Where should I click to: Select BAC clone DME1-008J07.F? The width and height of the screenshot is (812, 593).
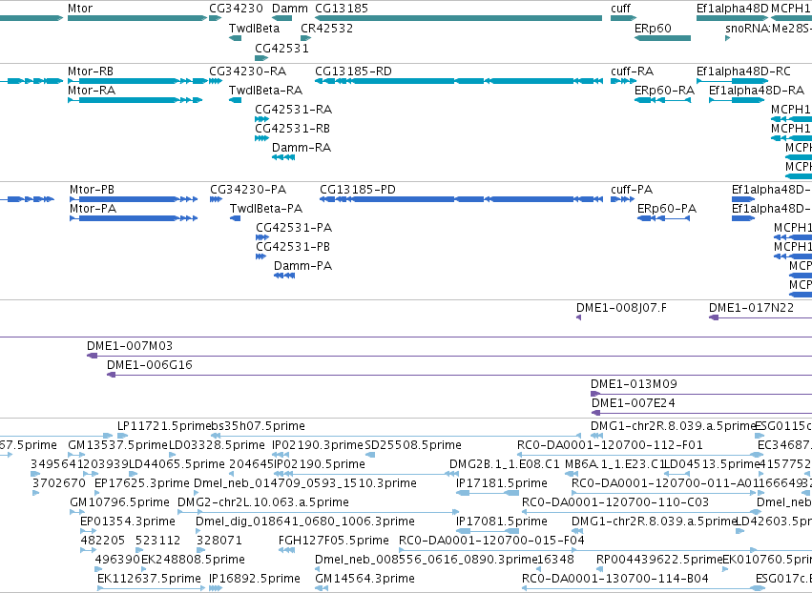tap(578, 317)
